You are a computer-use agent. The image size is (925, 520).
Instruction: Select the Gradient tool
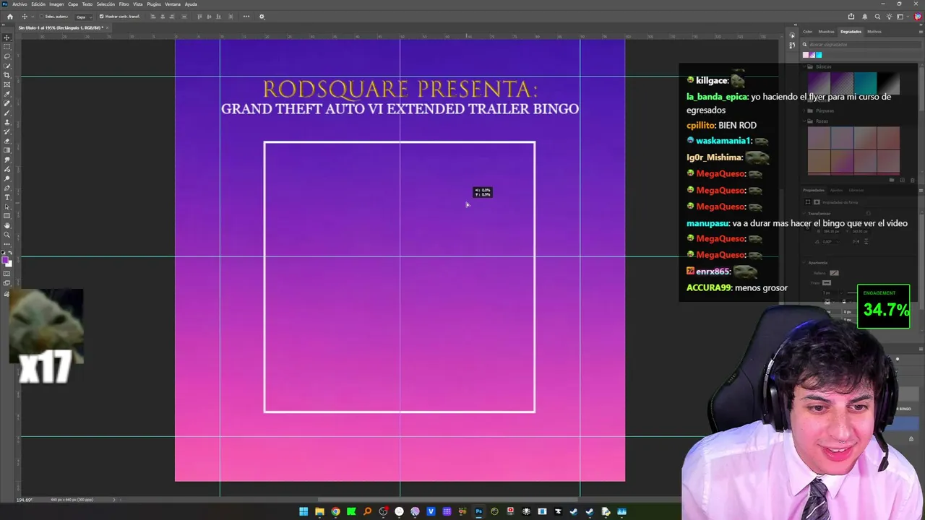coord(7,150)
